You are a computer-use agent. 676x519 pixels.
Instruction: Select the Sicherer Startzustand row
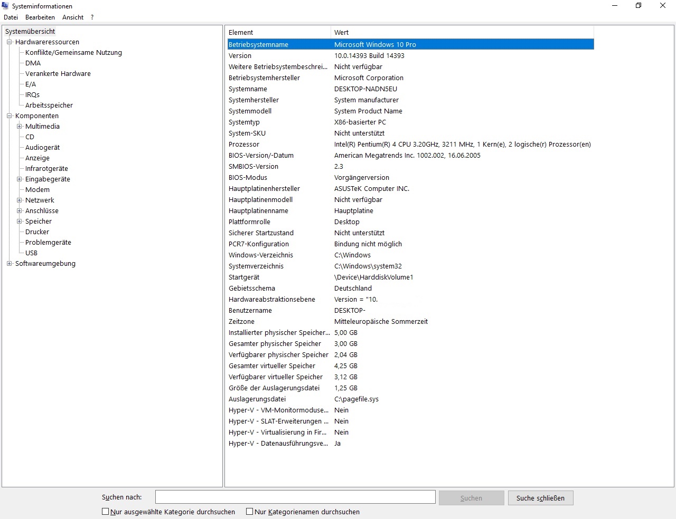coord(410,233)
